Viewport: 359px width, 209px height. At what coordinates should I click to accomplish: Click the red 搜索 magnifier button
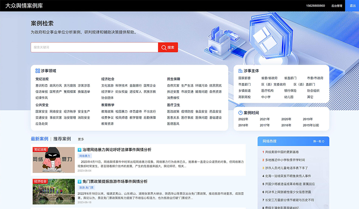[x=168, y=48]
